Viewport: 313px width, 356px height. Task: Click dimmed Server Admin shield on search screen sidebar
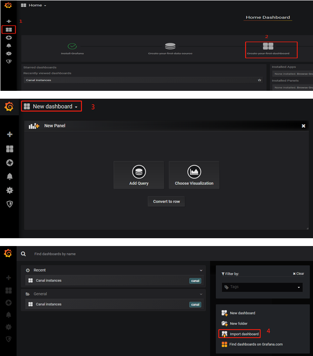pyautogui.click(x=8, y=339)
